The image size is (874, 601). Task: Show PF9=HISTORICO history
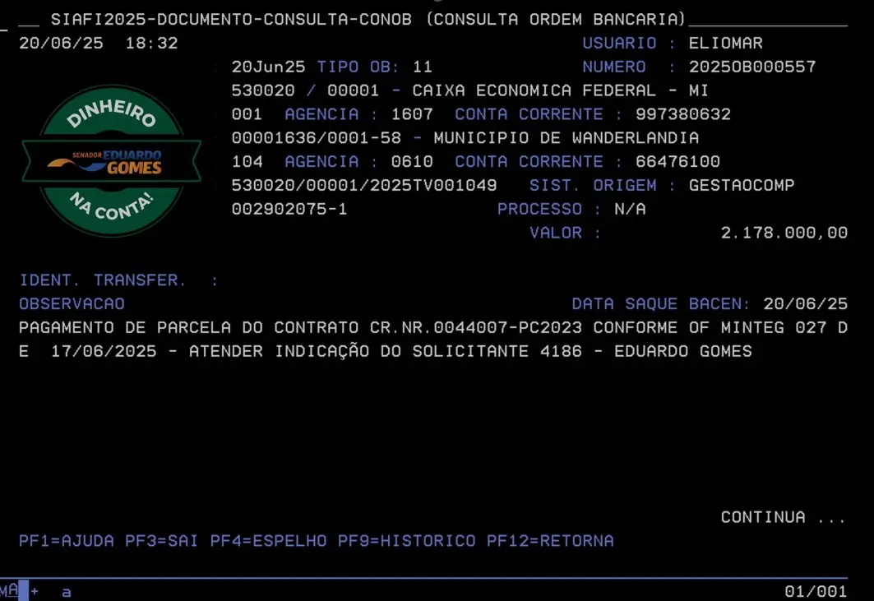point(407,541)
